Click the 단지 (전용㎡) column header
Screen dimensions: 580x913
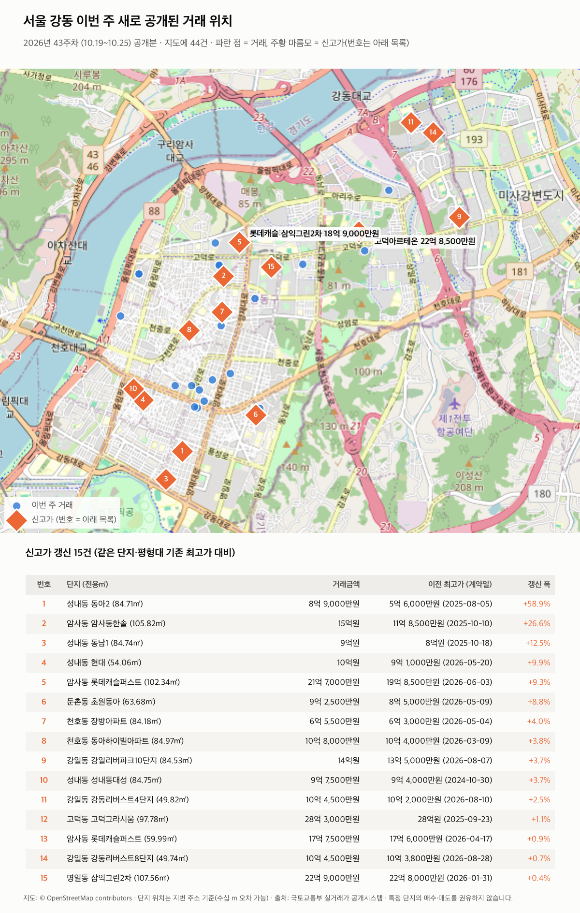(87, 584)
